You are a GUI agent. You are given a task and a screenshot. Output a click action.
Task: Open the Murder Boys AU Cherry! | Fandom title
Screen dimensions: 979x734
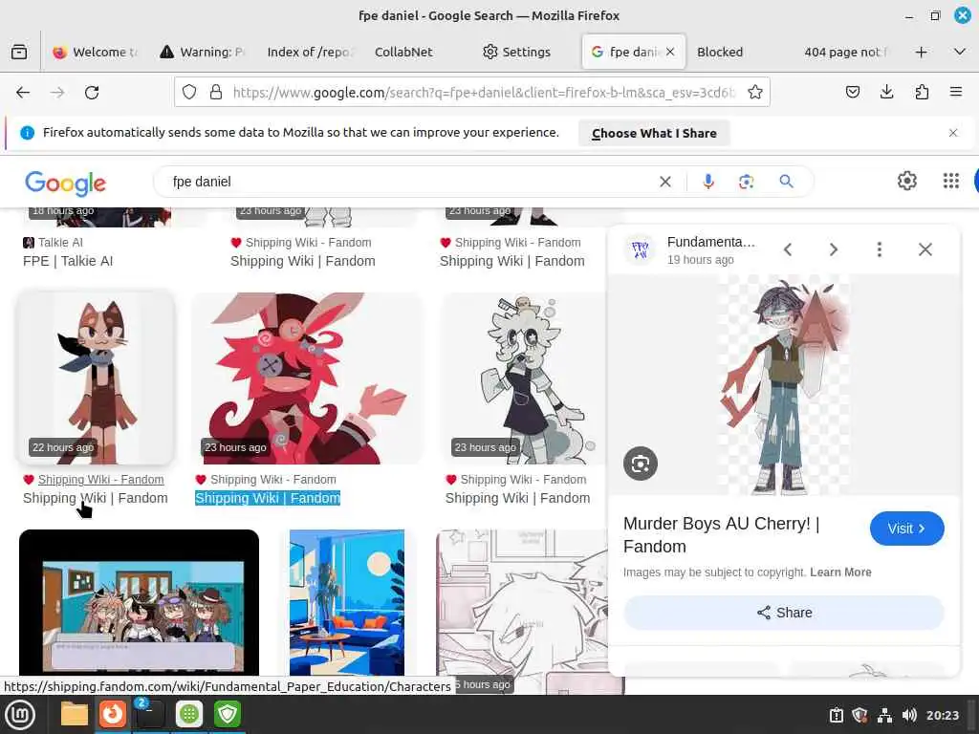tap(721, 535)
